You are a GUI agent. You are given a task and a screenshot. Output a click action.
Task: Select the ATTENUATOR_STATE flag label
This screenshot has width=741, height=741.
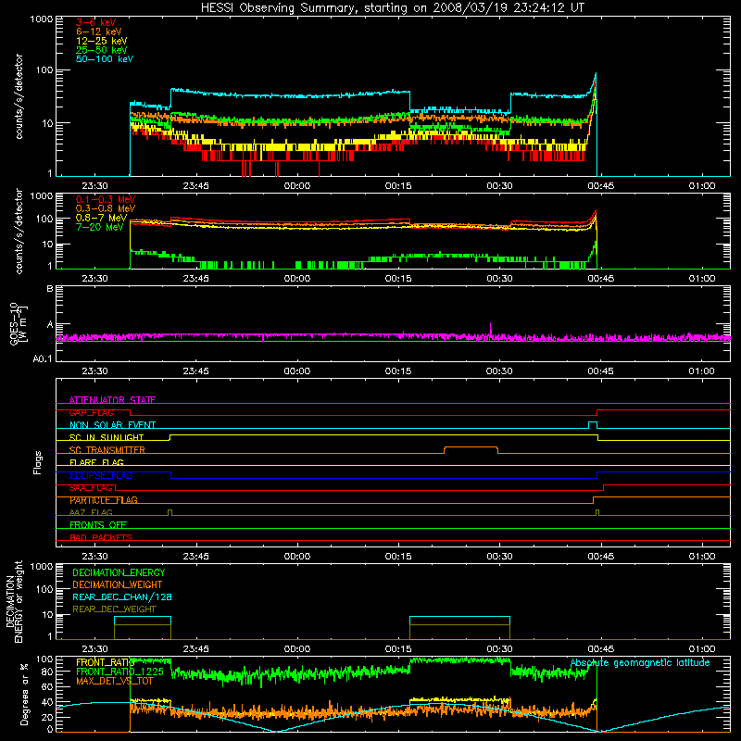click(x=112, y=400)
